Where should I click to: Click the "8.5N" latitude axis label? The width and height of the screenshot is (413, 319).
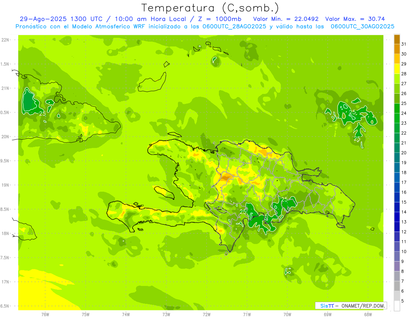5,210
